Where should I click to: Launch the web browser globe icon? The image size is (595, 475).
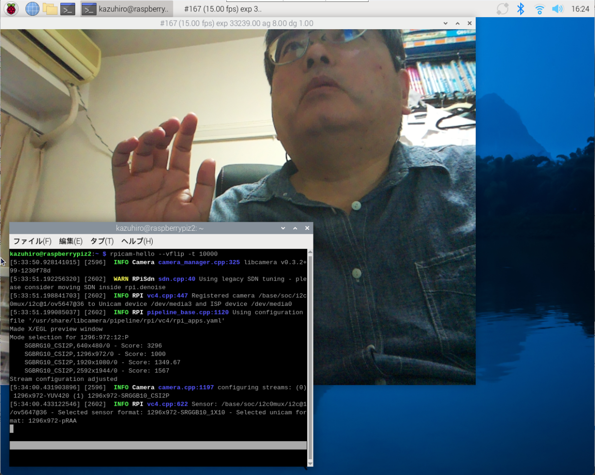click(x=32, y=9)
